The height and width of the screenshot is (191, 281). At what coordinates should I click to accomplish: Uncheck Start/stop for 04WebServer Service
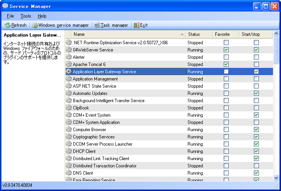point(256,50)
